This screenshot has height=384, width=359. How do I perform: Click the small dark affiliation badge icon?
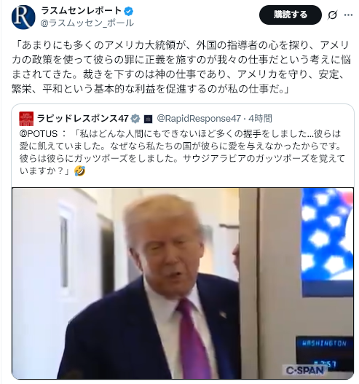148,119
